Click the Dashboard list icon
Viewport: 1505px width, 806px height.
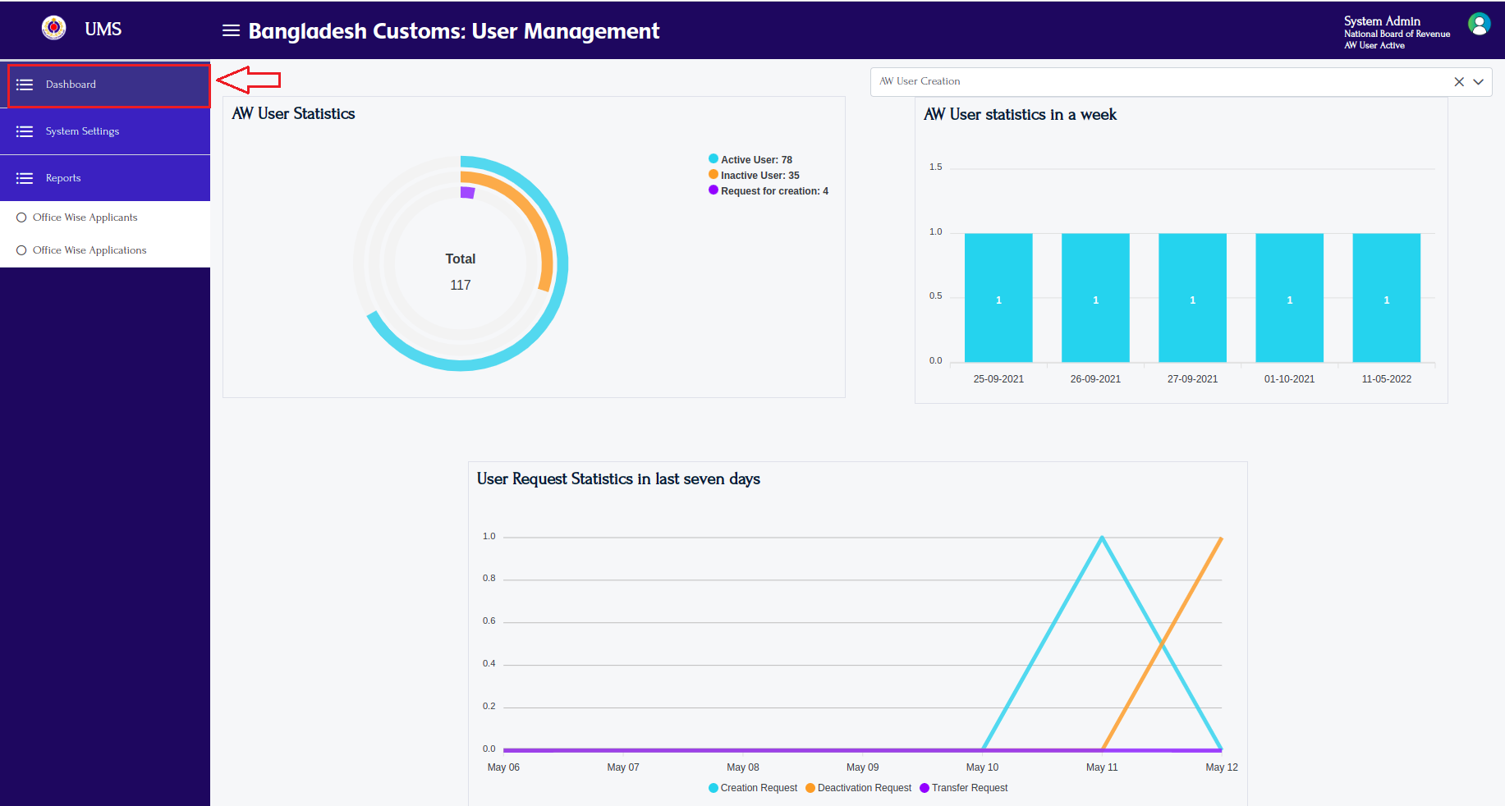[25, 85]
